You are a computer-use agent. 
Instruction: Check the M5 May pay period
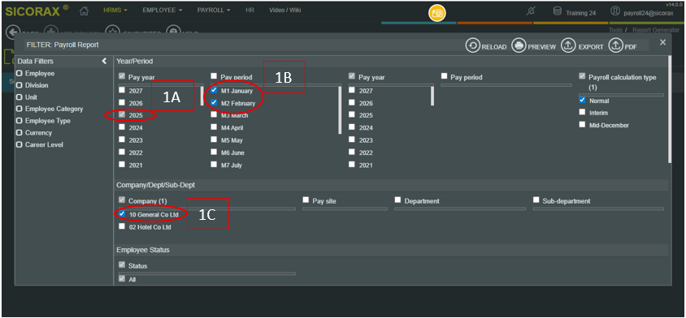click(x=214, y=140)
